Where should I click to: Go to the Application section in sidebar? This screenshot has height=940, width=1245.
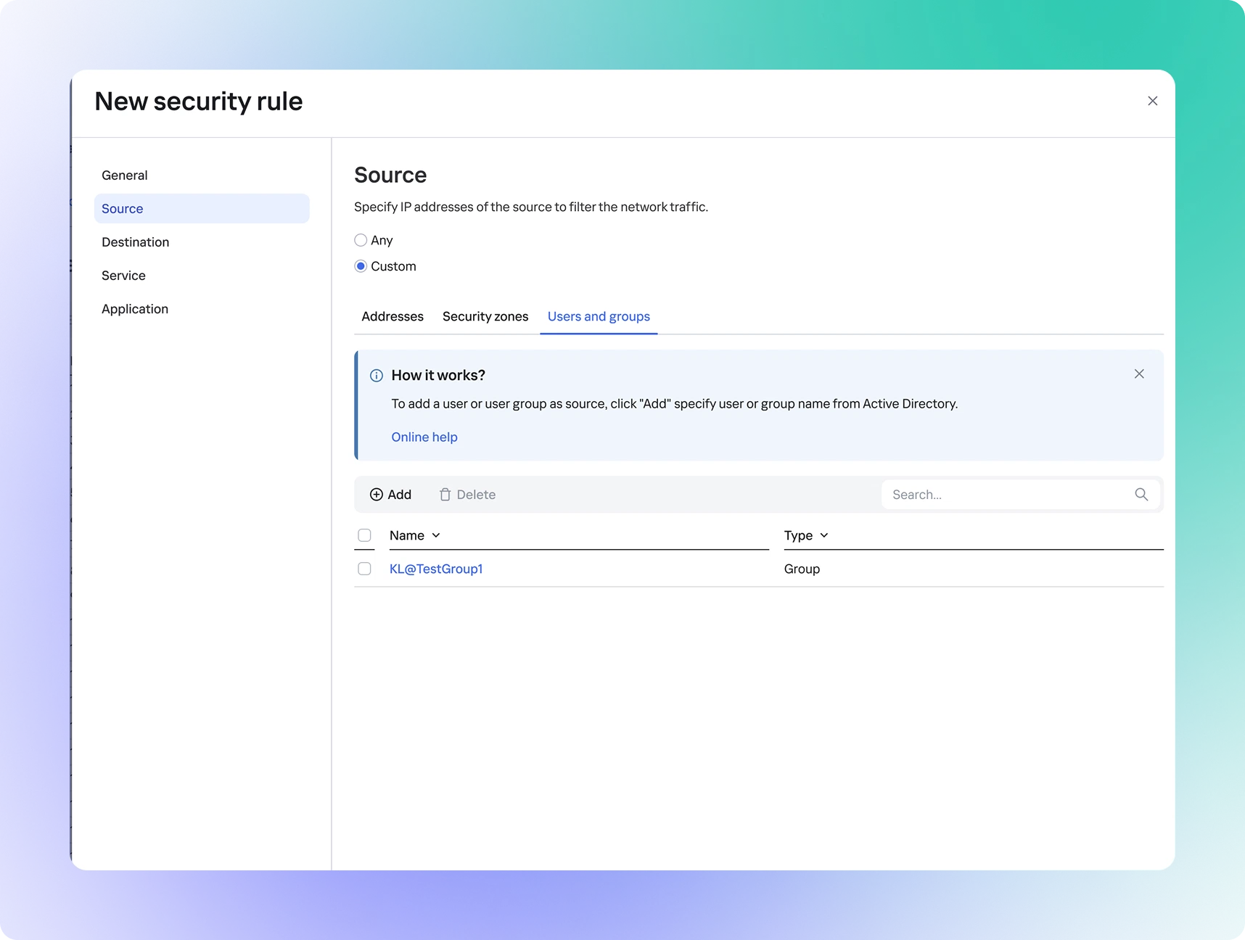coord(135,309)
